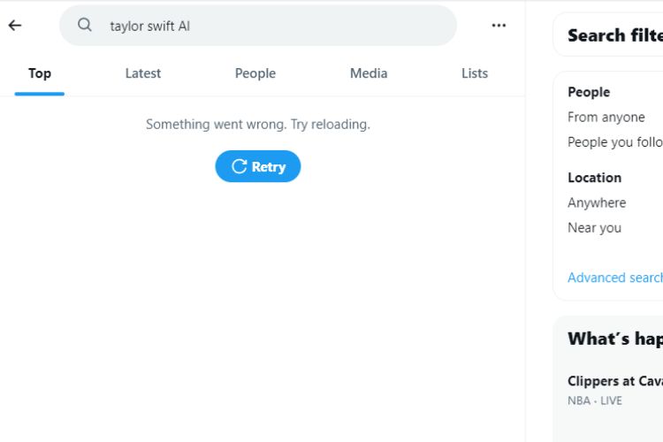Click the Advanced search link
The width and height of the screenshot is (663, 442).
coord(615,278)
